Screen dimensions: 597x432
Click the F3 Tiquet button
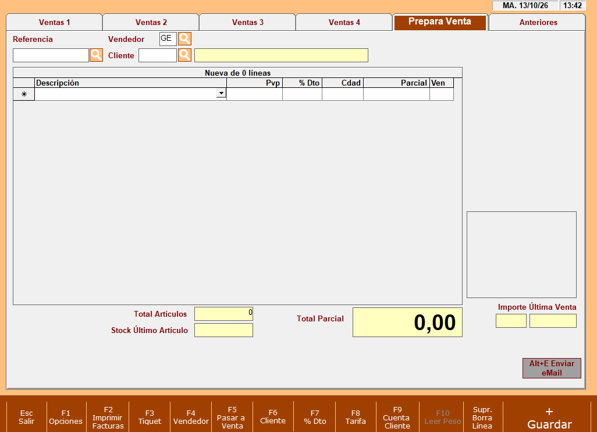point(150,417)
